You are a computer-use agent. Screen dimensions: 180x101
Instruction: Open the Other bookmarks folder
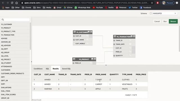point(16,8)
